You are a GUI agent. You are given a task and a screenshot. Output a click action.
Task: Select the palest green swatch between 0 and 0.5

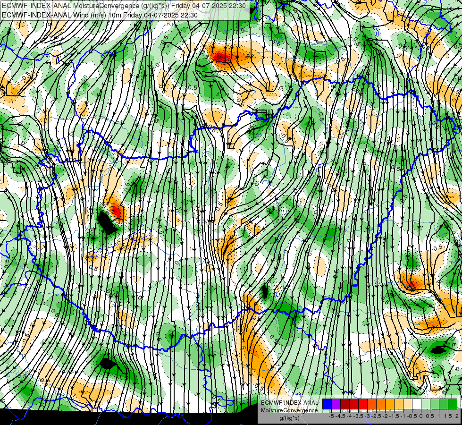click(x=426, y=404)
